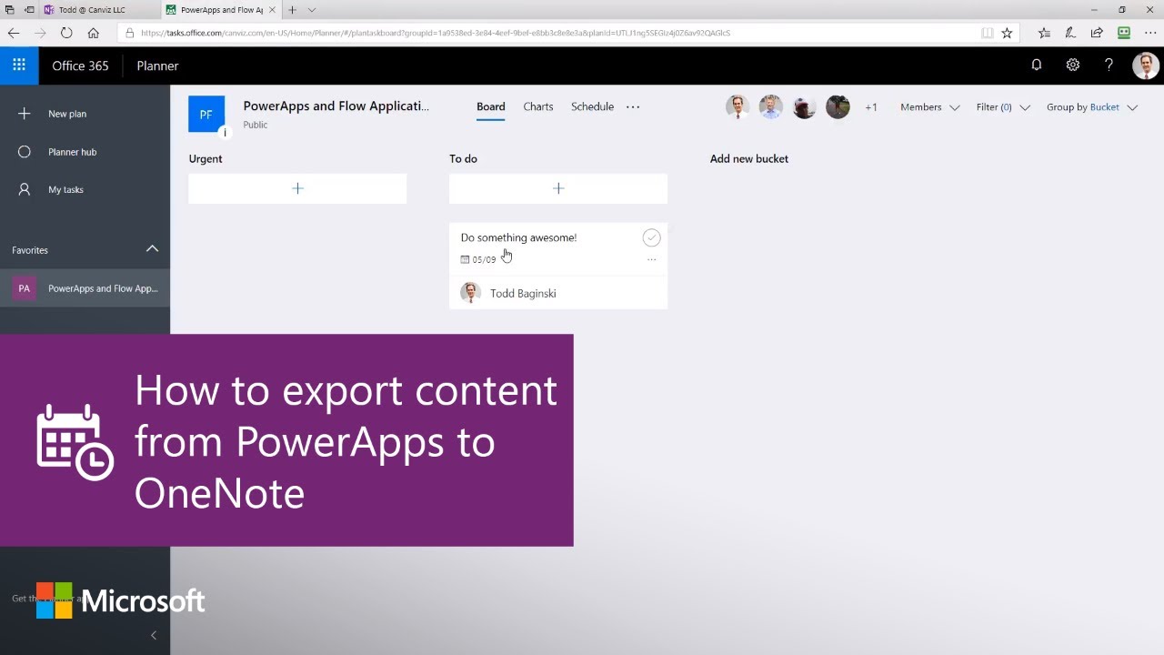The height and width of the screenshot is (655, 1164).
Task: Open the notifications bell
Action: tap(1037, 65)
